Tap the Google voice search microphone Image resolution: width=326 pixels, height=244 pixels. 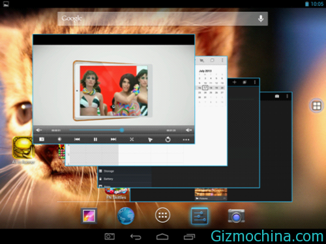point(261,19)
